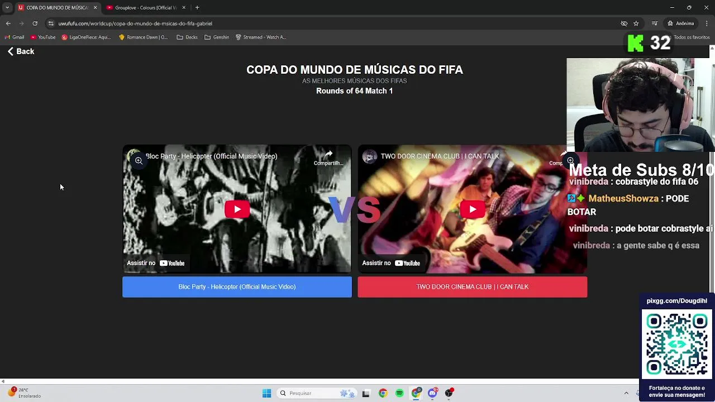715x402 pixels.
Task: Open Two Door Cinema Club channel avatar
Action: pyautogui.click(x=369, y=156)
